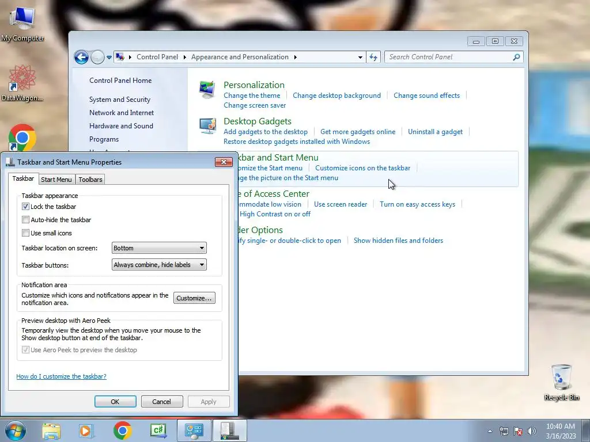The image size is (590, 442).
Task: Switch to the Toolbars tab
Action: coord(90,180)
